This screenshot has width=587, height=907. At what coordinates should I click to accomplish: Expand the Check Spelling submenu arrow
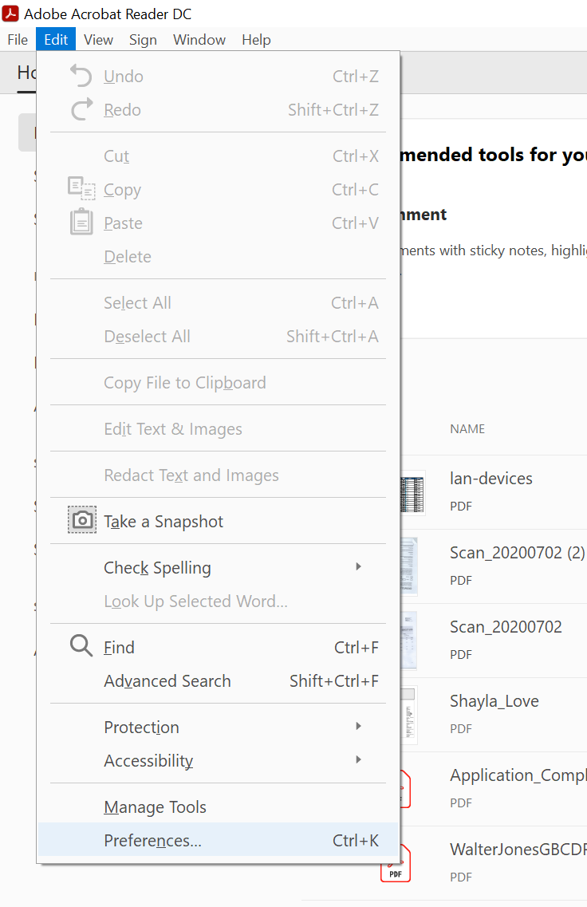pyautogui.click(x=359, y=567)
